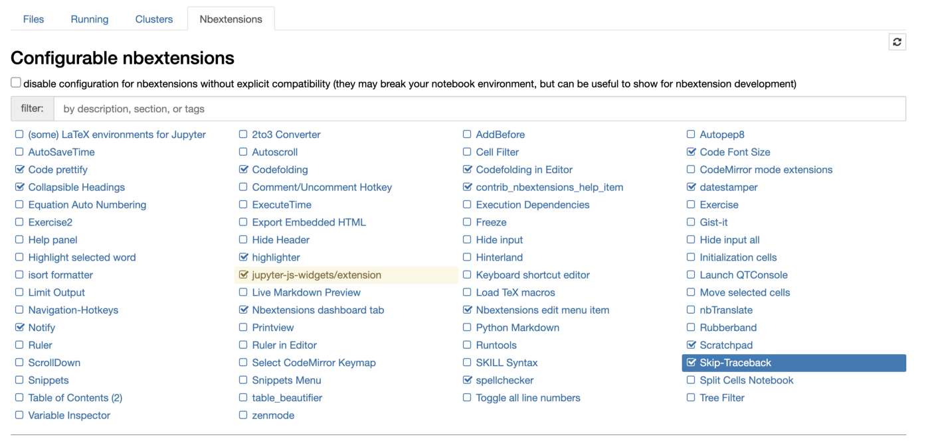The width and height of the screenshot is (930, 445).
Task: Click the Live Markdown Preview link
Action: coord(306,292)
